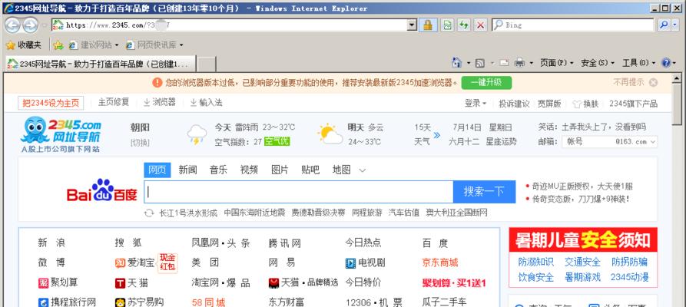Screen dimensions: 686x307
Task: Click the Bing search box
Action: pos(573,25)
